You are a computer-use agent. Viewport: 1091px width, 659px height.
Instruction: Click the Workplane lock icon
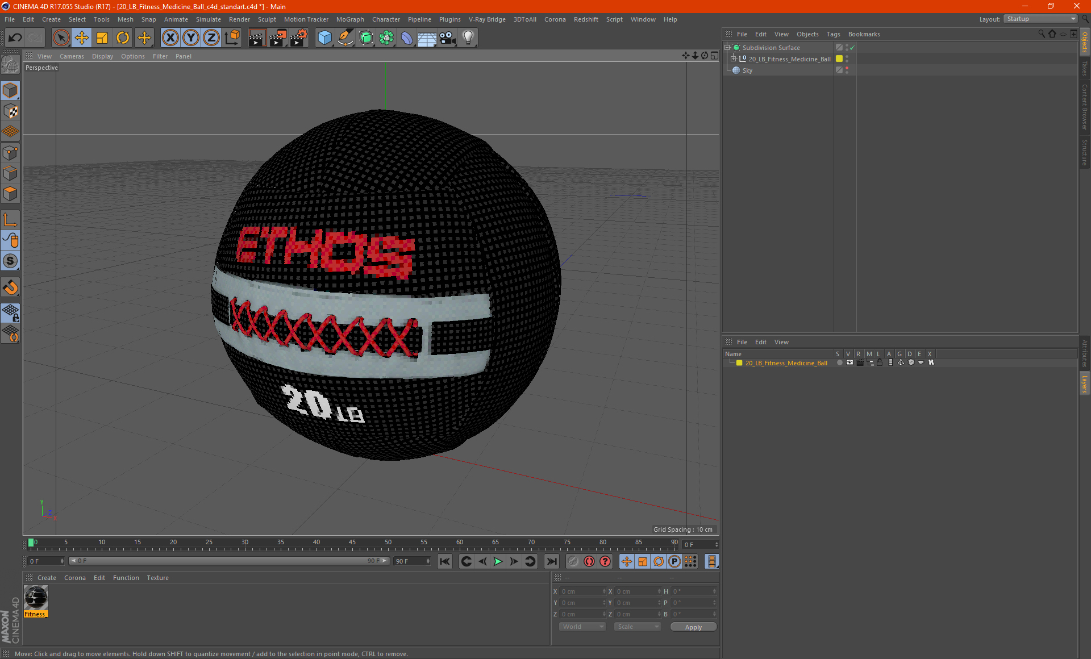coord(11,312)
